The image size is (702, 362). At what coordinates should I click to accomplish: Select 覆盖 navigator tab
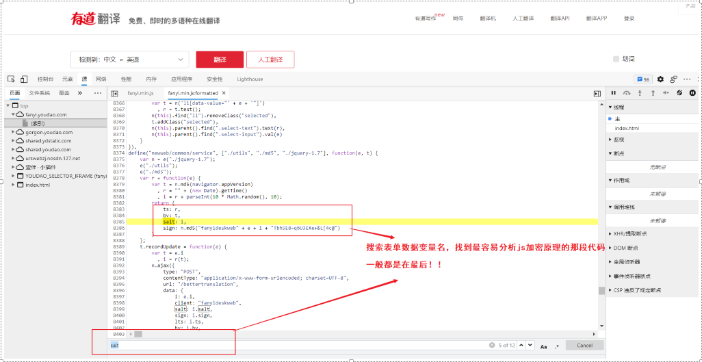coord(64,93)
